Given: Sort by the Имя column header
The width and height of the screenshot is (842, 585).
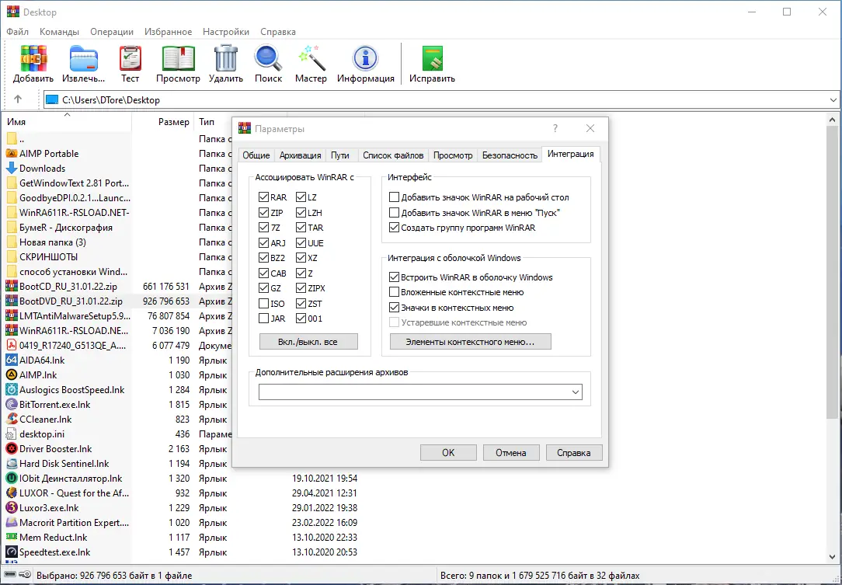Looking at the screenshot, I should point(67,122).
